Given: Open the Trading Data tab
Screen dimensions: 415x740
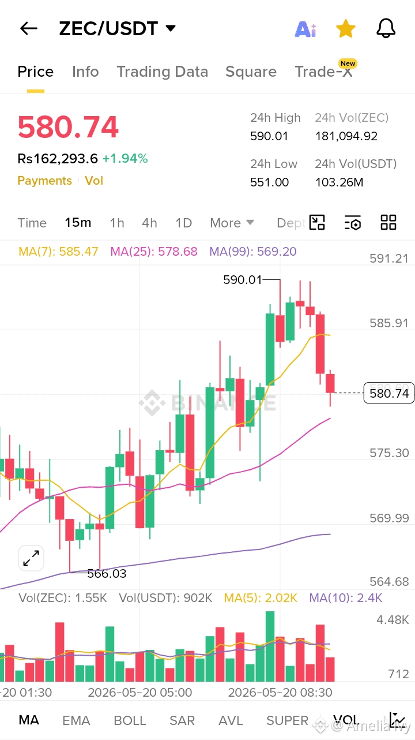Looking at the screenshot, I should pyautogui.click(x=162, y=72).
